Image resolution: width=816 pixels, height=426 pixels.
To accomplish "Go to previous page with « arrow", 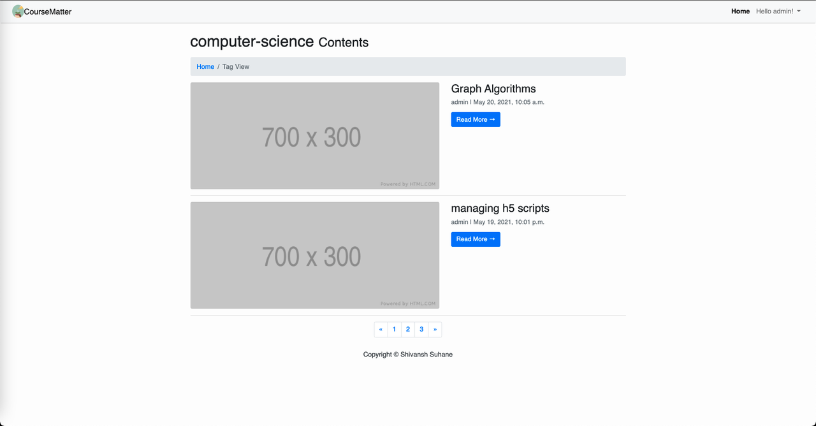I will point(381,329).
